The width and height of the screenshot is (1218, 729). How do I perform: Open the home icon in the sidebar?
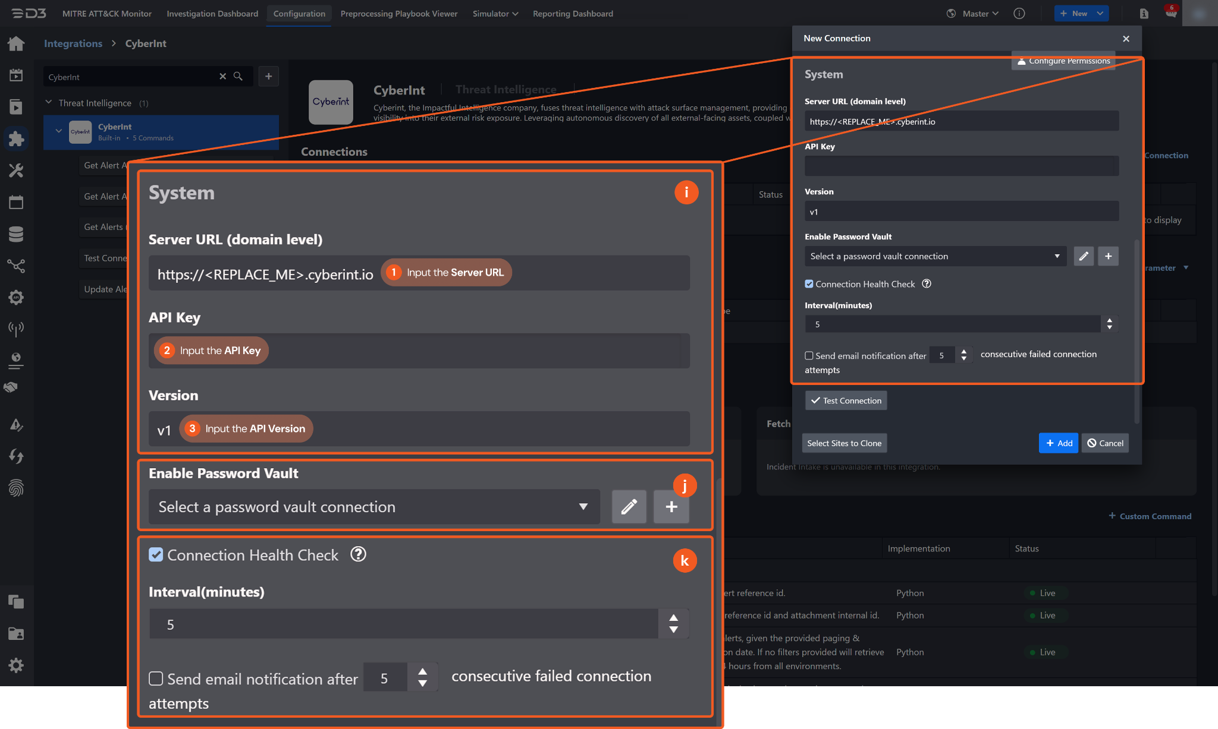point(16,43)
